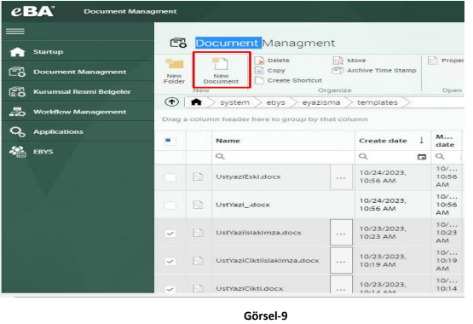Open the Create date calendar picker
Viewport: 473px width, 324px height.
[422, 157]
